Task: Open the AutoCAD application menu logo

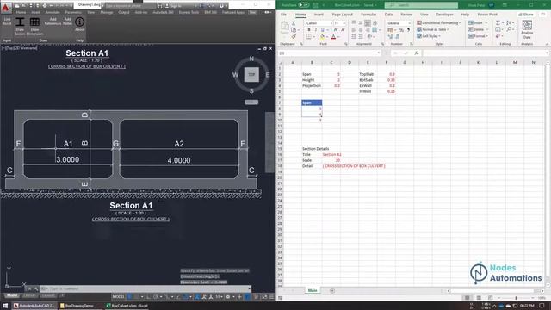Action: click(6, 7)
